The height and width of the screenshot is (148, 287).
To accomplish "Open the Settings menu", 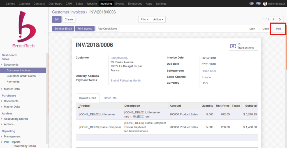I will click(x=161, y=4).
